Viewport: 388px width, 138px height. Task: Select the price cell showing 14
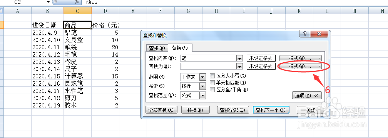coord(105,54)
